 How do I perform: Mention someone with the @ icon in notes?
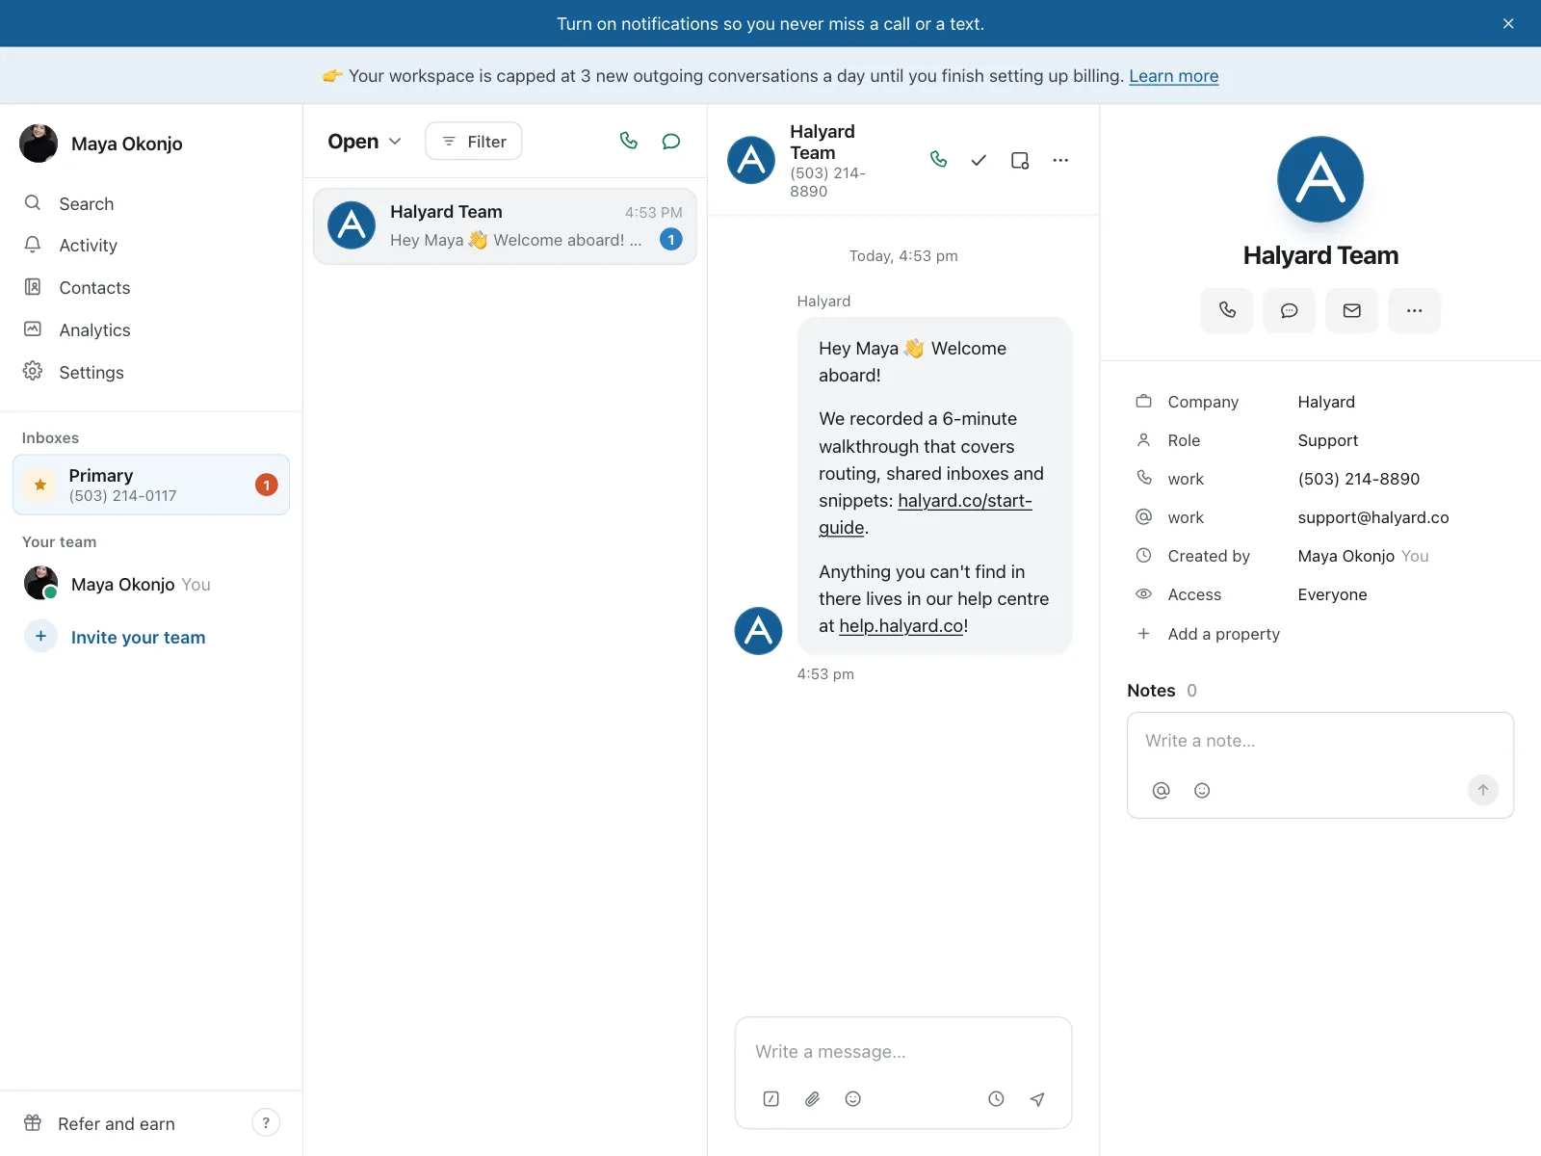click(x=1162, y=791)
